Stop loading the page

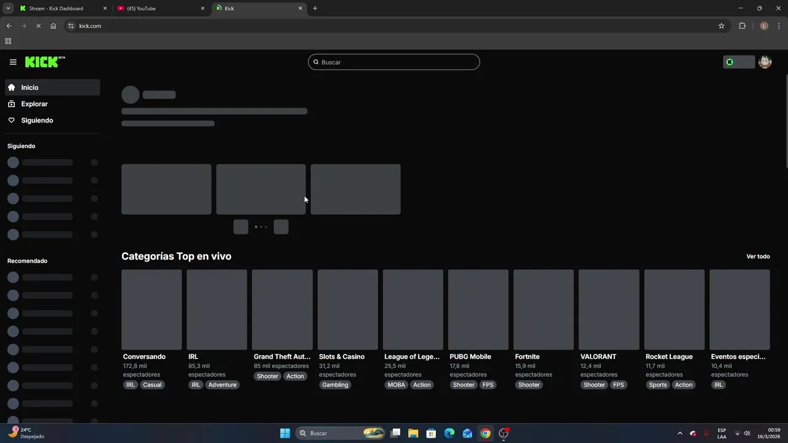pos(38,26)
